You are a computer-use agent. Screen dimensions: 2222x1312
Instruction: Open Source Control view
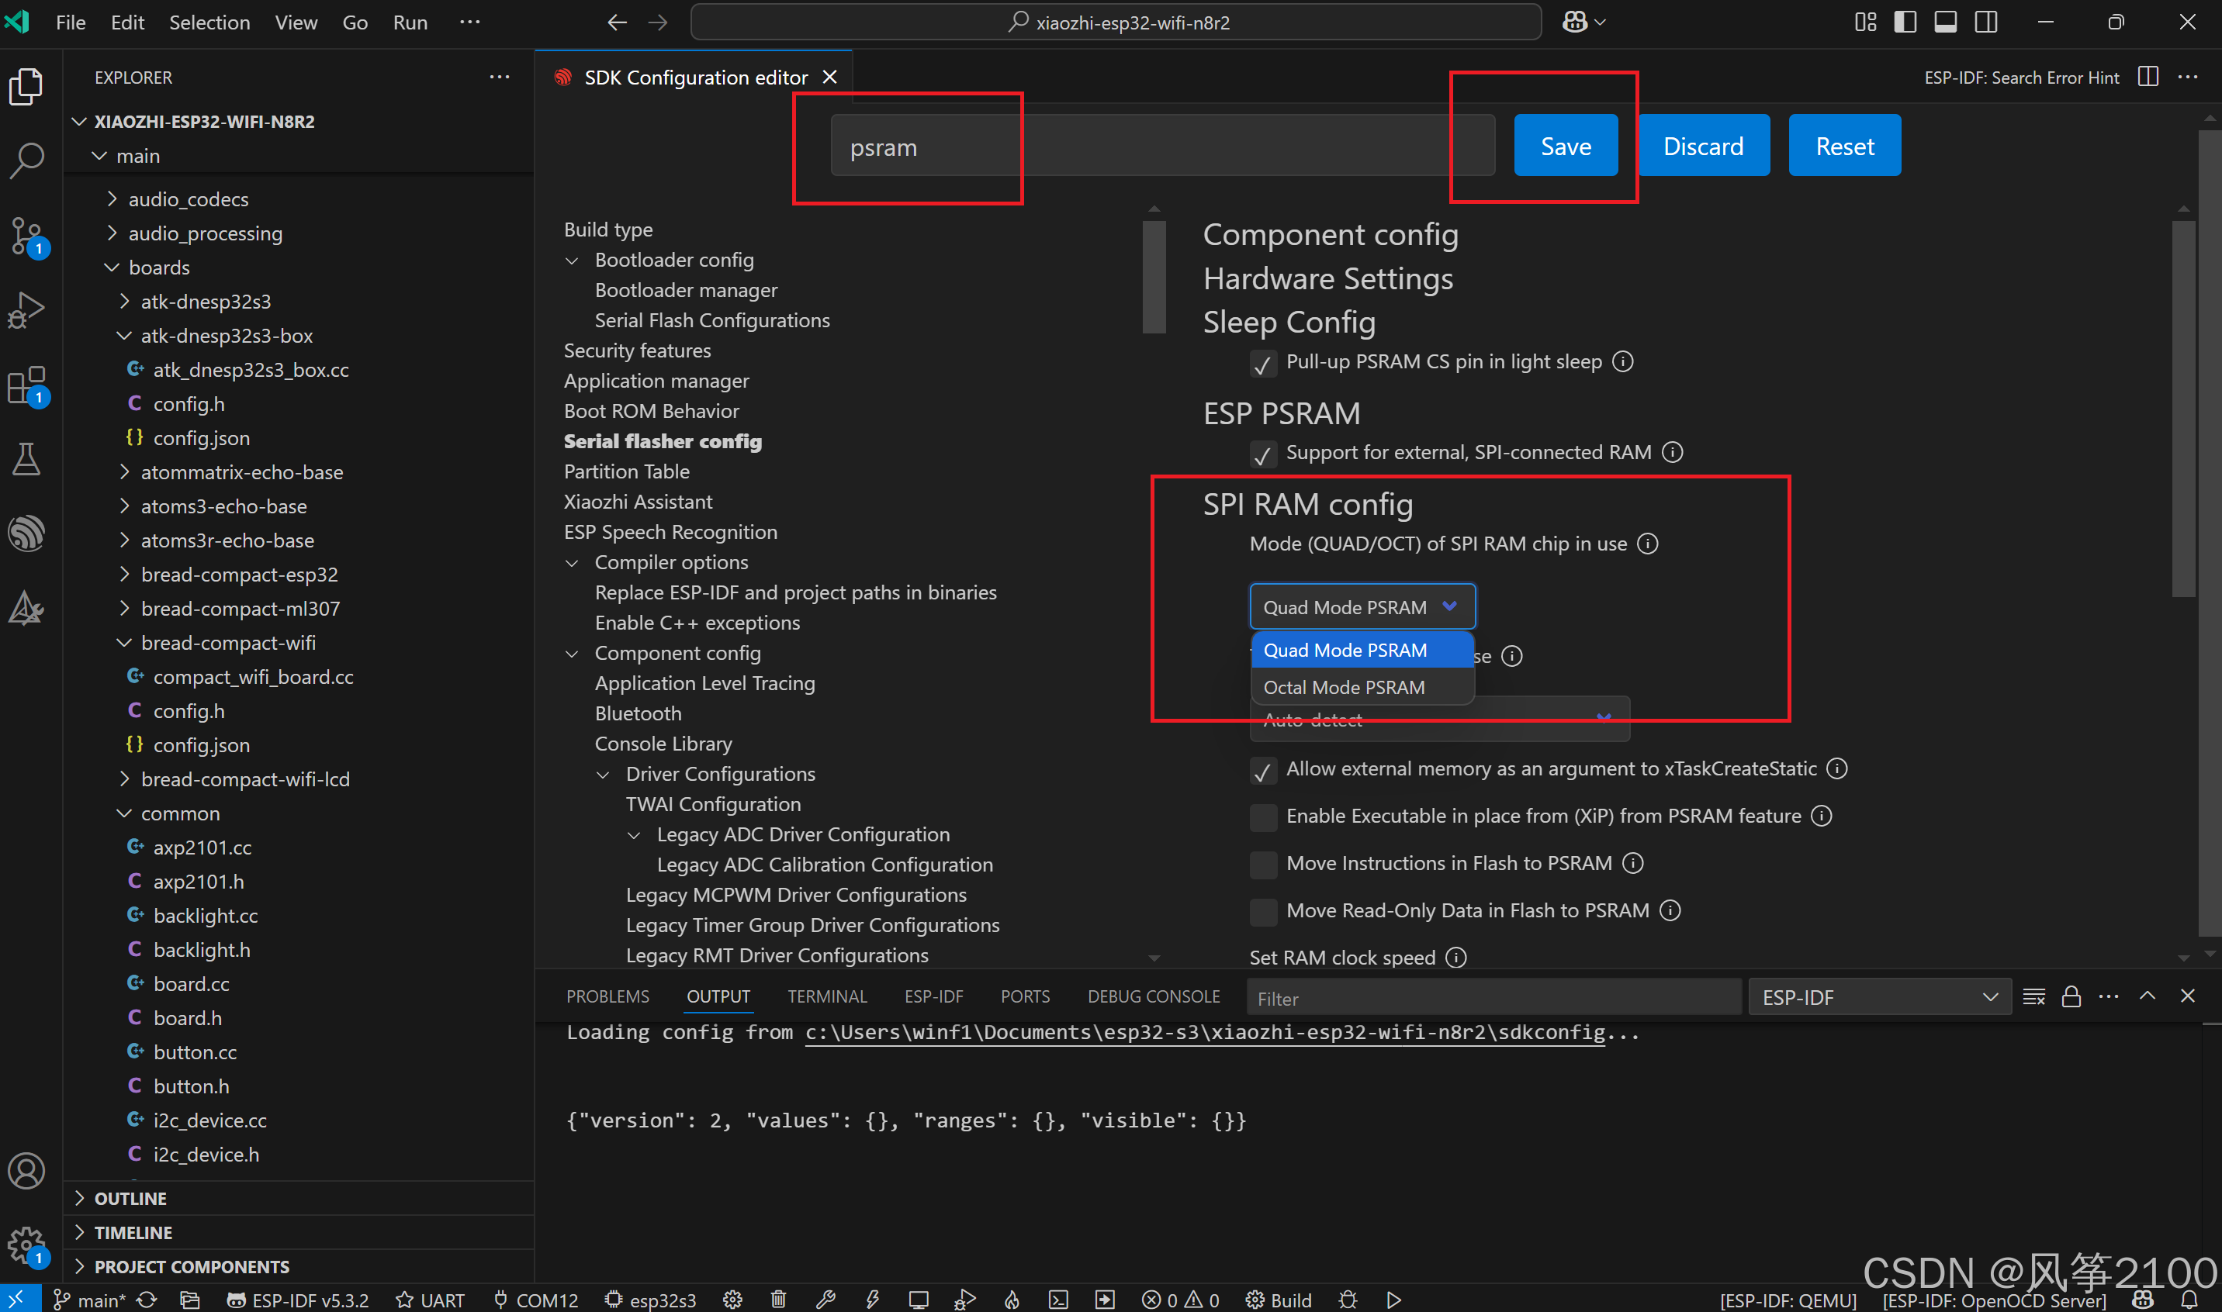click(26, 235)
